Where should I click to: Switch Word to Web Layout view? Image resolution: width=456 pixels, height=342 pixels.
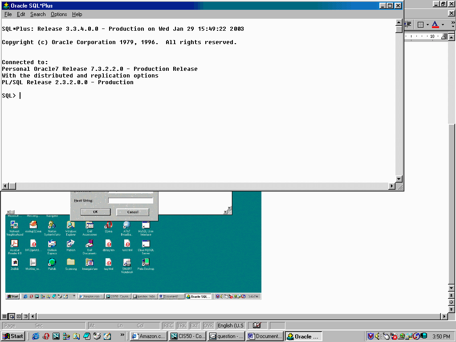(12, 317)
